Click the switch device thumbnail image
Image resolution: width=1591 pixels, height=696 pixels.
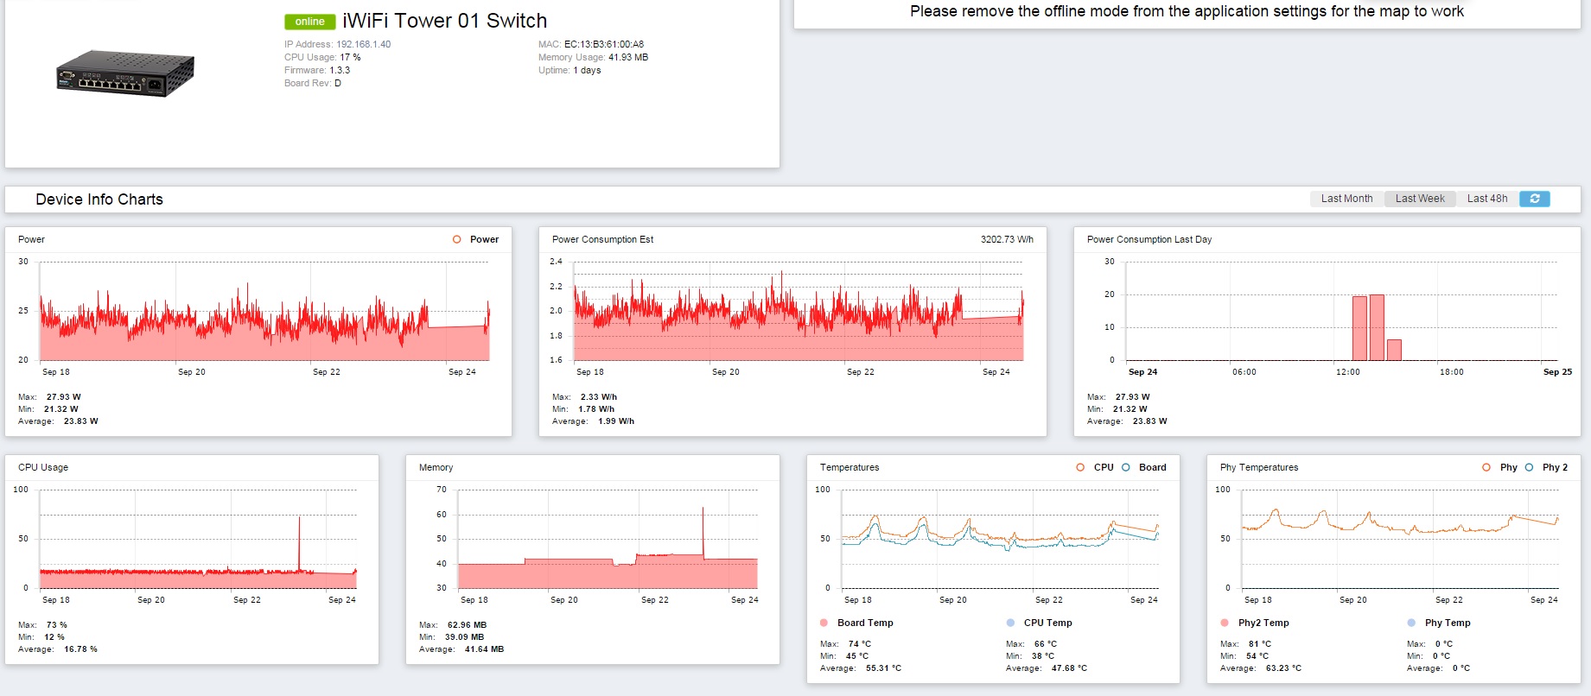pyautogui.click(x=125, y=73)
